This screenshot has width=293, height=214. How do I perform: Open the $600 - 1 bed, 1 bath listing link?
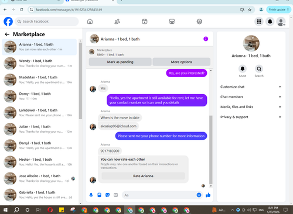(x=110, y=54)
